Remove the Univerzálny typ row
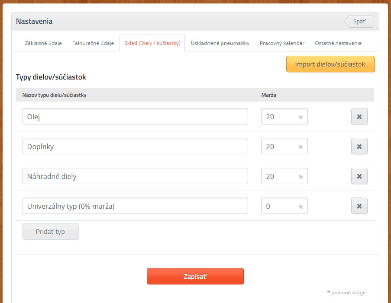Image resolution: width=391 pixels, height=303 pixels. (x=359, y=206)
